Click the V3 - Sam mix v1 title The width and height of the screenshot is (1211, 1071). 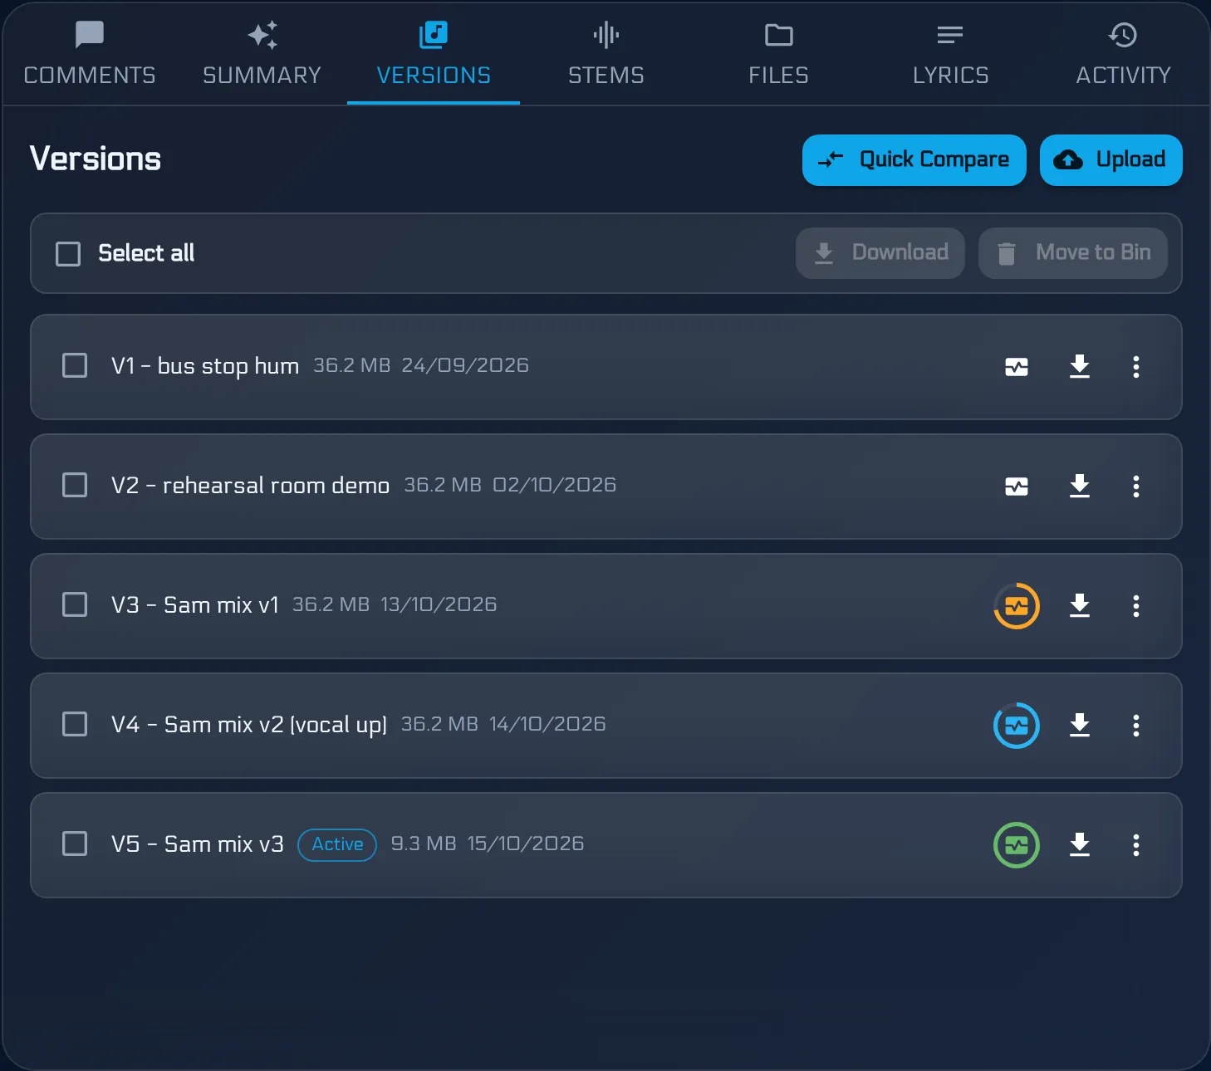coord(195,605)
